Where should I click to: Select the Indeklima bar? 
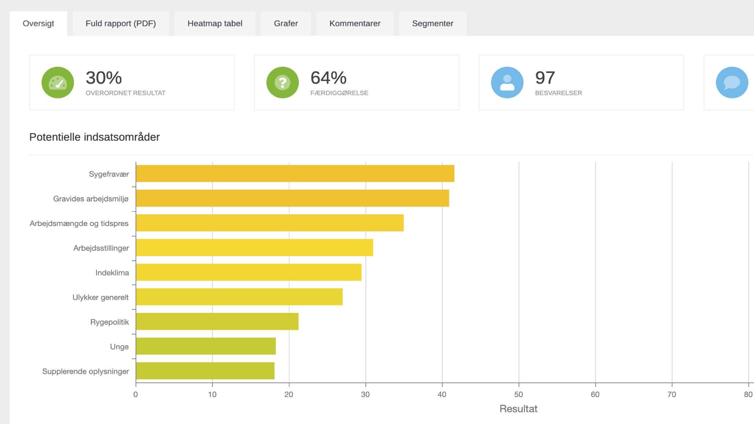[249, 272]
